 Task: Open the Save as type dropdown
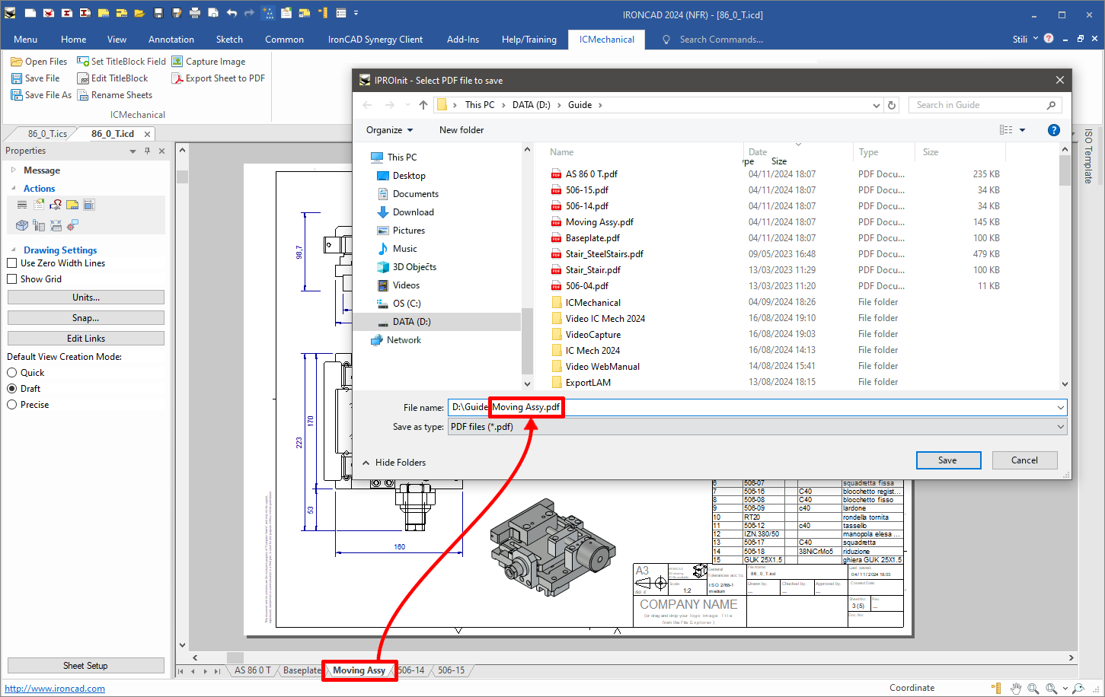[1060, 427]
